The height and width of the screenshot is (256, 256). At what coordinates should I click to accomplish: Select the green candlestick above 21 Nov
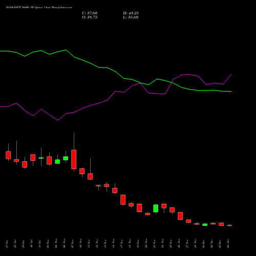pyautogui.click(x=156, y=208)
